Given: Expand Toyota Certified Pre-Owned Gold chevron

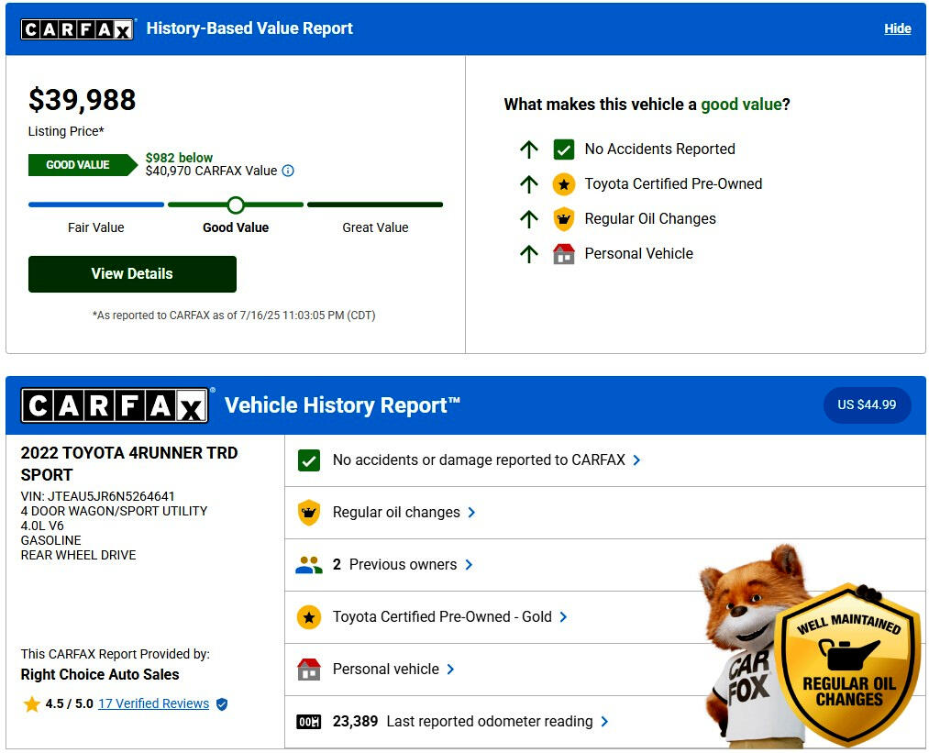Looking at the screenshot, I should pos(563,617).
